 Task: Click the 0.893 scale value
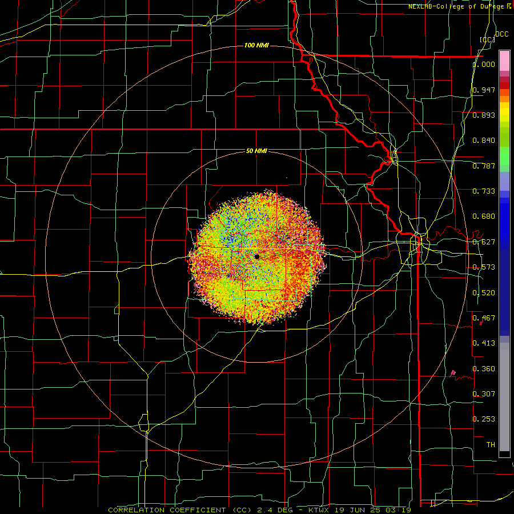pos(484,115)
